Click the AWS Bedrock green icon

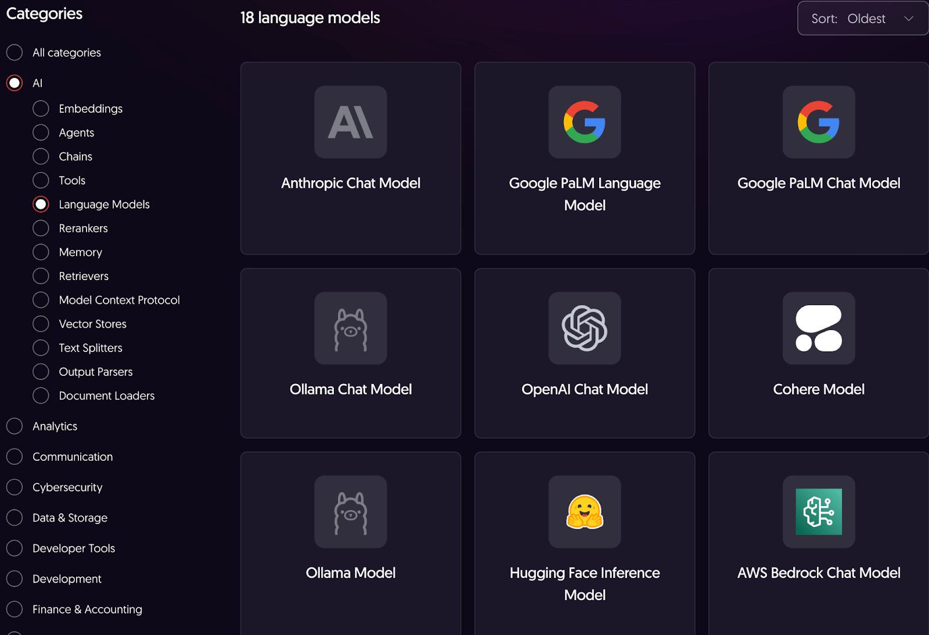tap(818, 512)
